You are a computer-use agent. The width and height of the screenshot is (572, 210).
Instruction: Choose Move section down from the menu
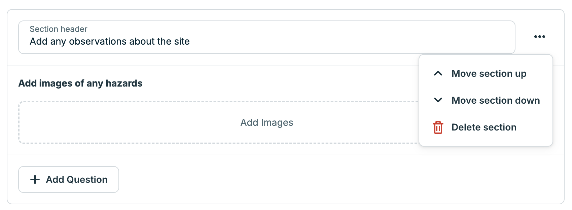[496, 100]
